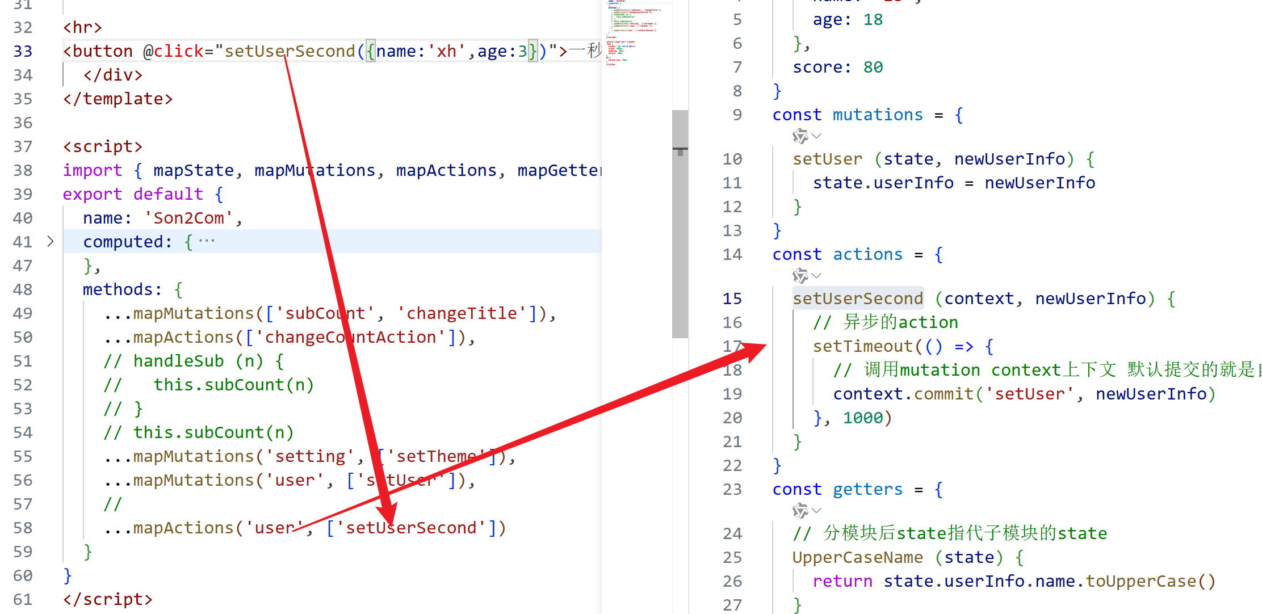The height and width of the screenshot is (614, 1262).
Task: Click line number 15 in right gutter
Action: pos(732,298)
